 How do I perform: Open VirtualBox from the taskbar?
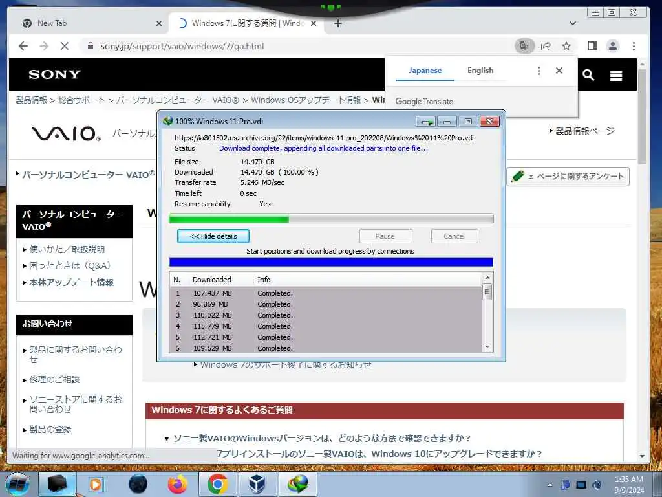click(x=257, y=484)
